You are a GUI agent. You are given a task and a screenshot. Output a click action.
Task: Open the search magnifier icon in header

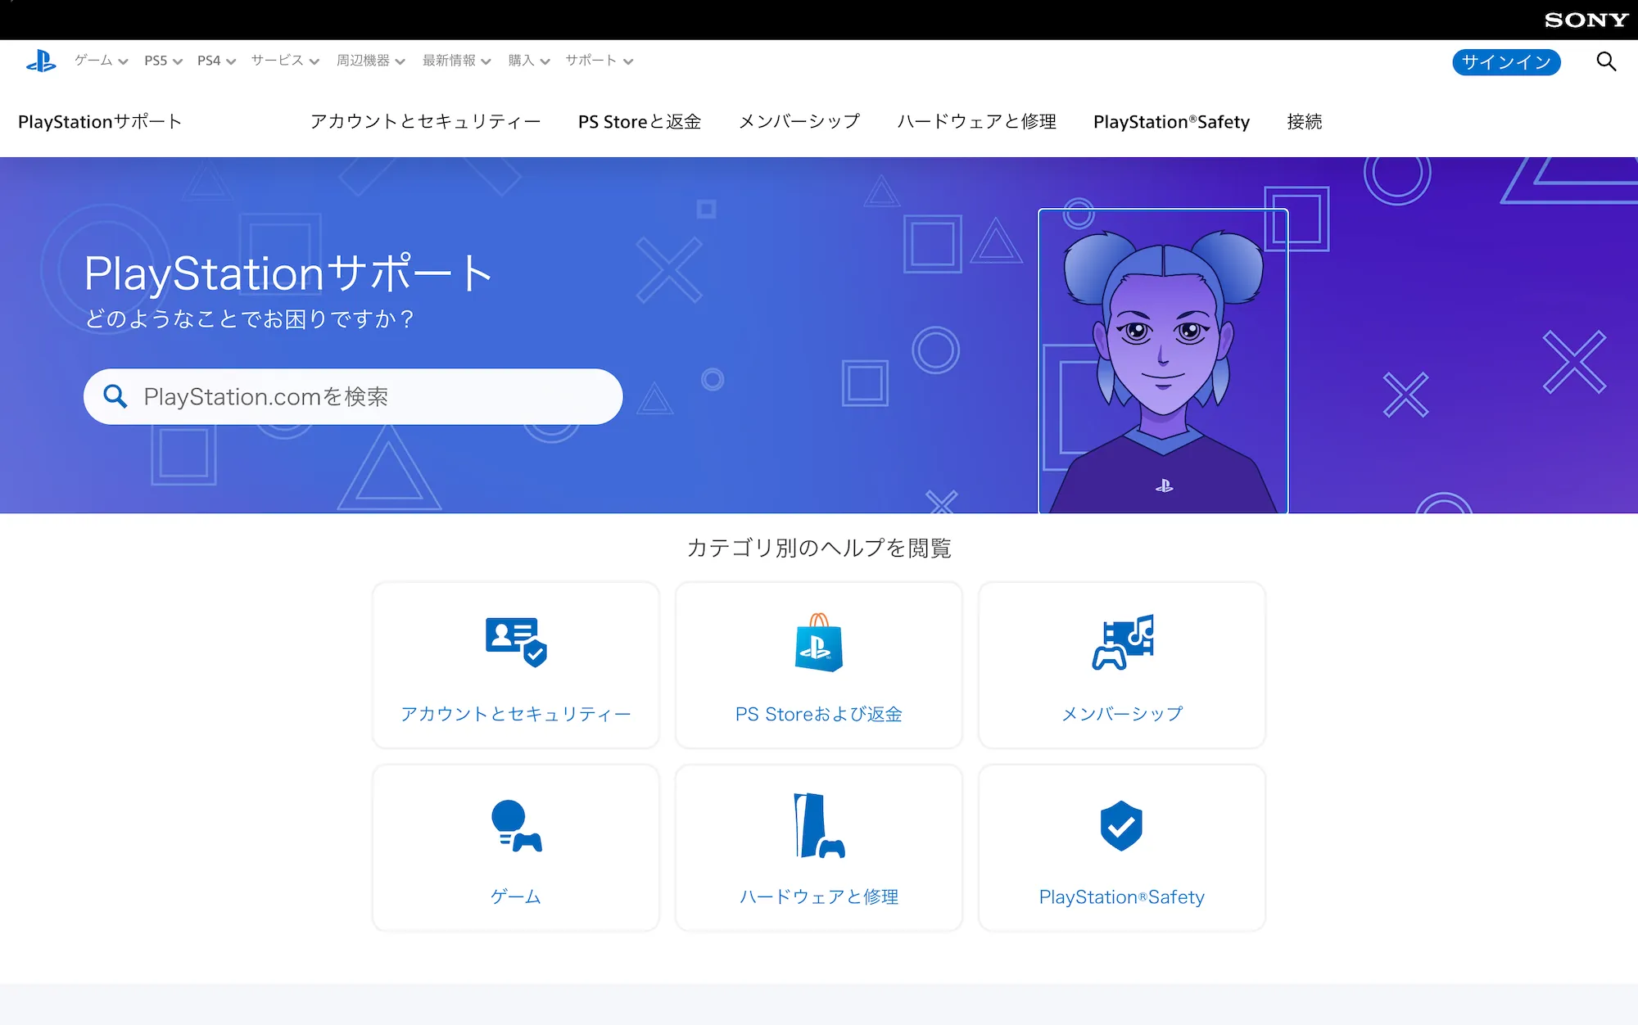coord(1606,61)
